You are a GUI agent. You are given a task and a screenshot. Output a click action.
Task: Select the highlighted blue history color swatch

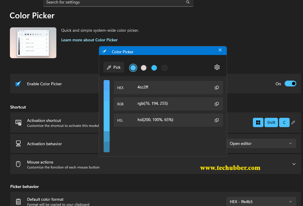point(133,68)
